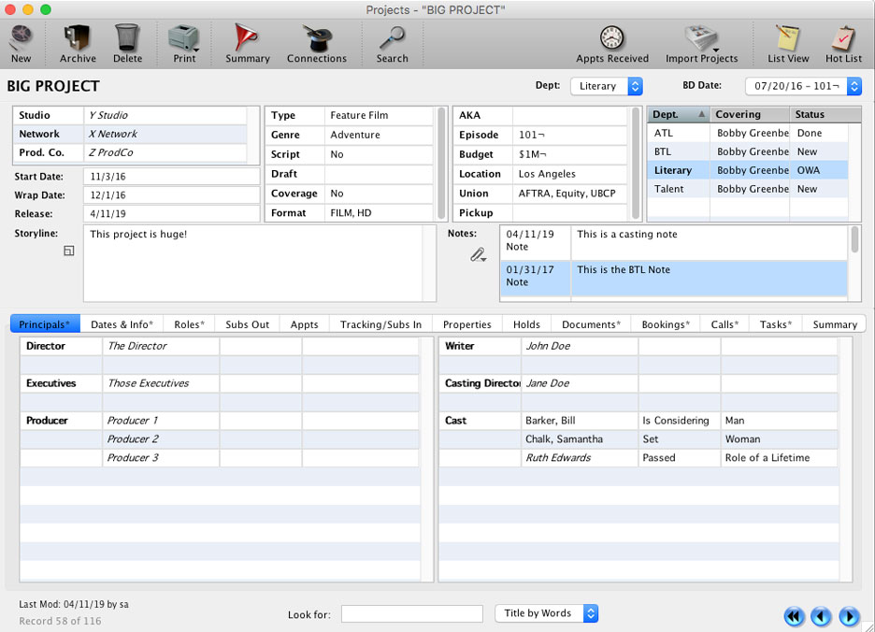Open the Hot List clipboard icon
Screen dimensions: 875x632
843,37
